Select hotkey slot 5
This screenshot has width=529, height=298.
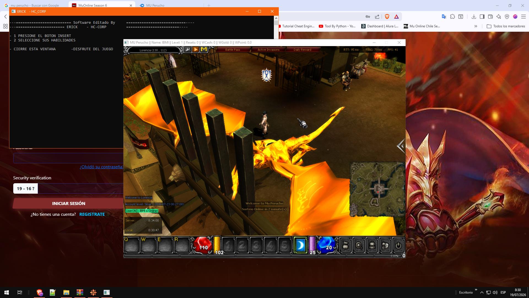tap(285, 245)
